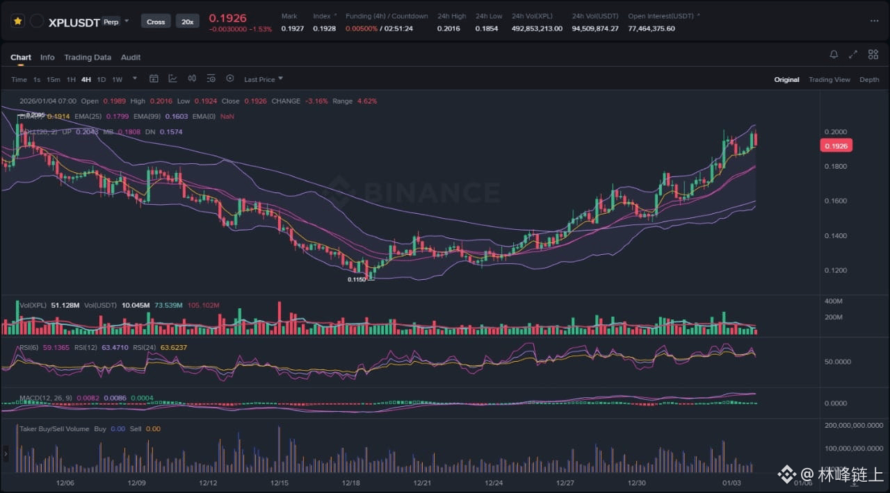
Task: Switch to the Chart tab
Action: pyautogui.click(x=21, y=57)
